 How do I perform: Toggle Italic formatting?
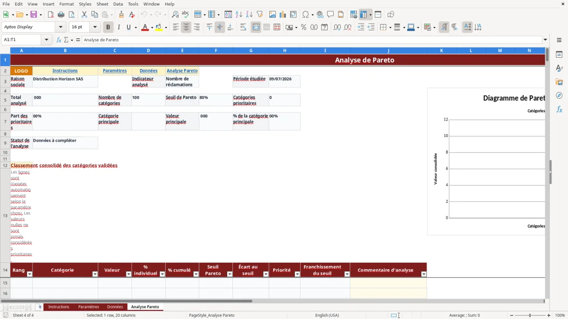tap(118, 27)
